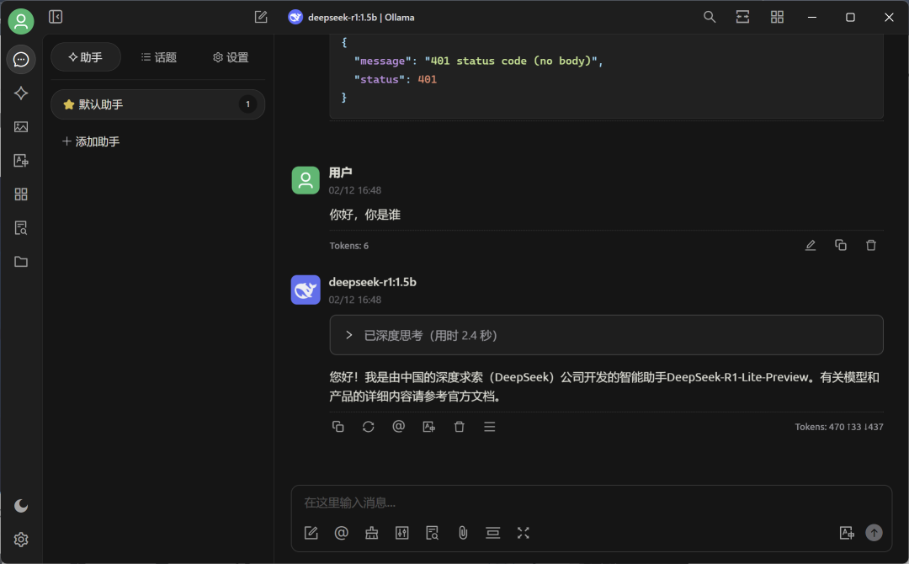Open the settings sliders icon in input toolbar

(401, 533)
